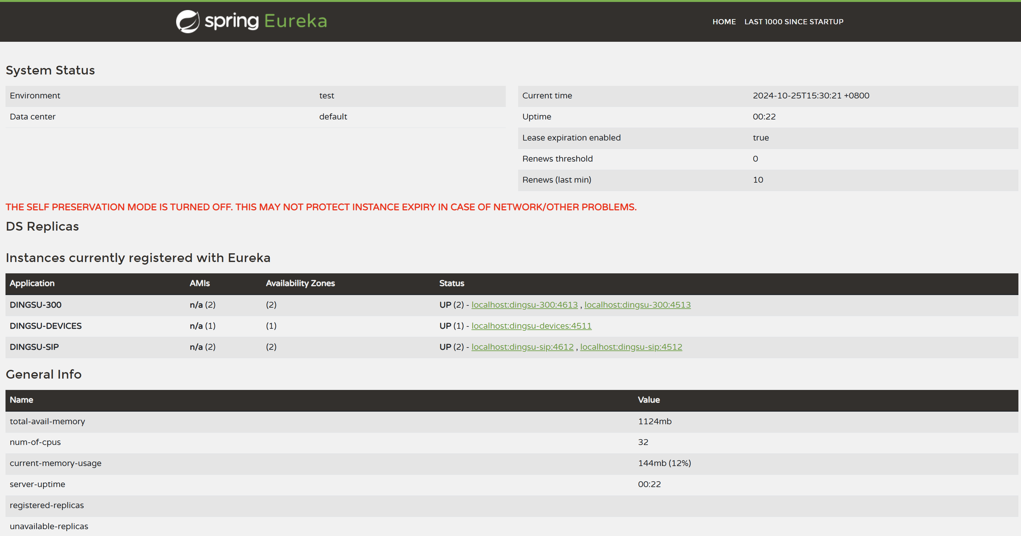This screenshot has width=1021, height=536.
Task: Click the Environment label
Action: tap(35, 96)
